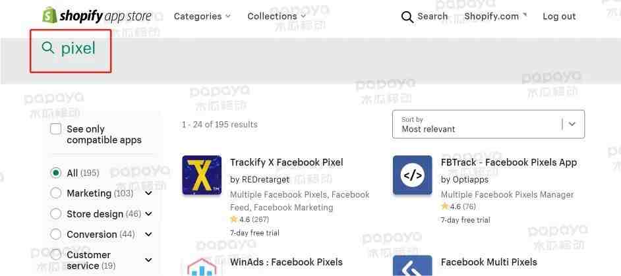Click the green search icon beside pixel
The width and height of the screenshot is (621, 276).
pyautogui.click(x=48, y=48)
